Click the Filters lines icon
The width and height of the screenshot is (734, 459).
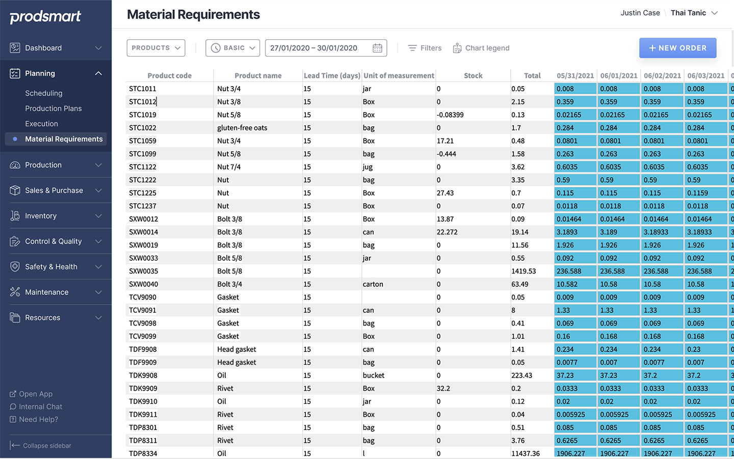coord(412,48)
